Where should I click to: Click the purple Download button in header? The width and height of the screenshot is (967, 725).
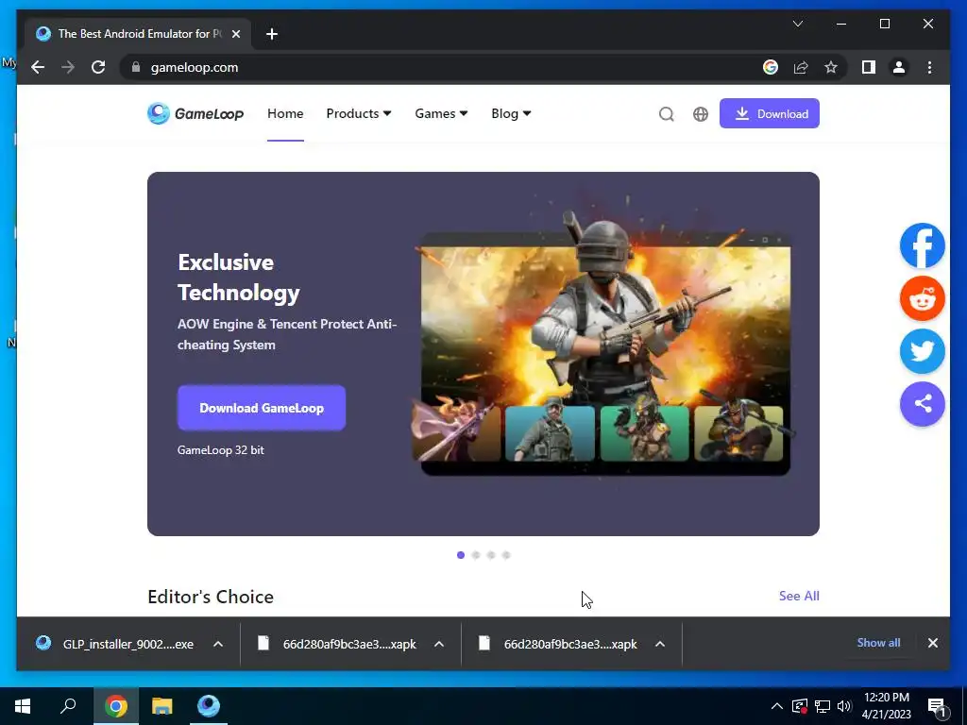click(x=769, y=113)
